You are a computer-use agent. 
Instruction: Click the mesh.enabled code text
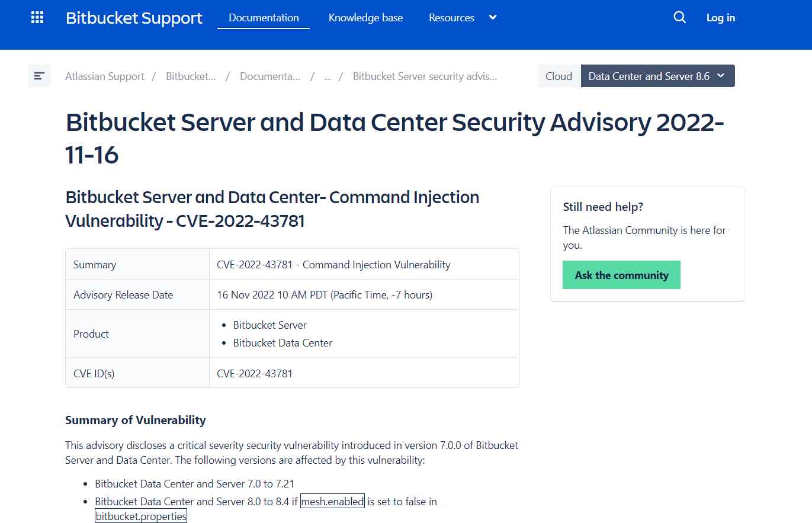click(x=332, y=502)
